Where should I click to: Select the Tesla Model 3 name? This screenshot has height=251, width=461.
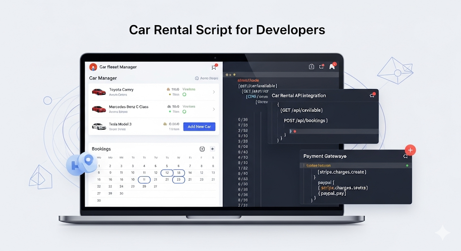click(120, 124)
